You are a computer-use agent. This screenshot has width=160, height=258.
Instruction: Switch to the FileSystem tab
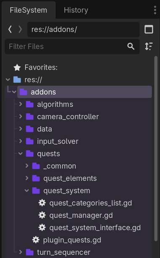29,10
